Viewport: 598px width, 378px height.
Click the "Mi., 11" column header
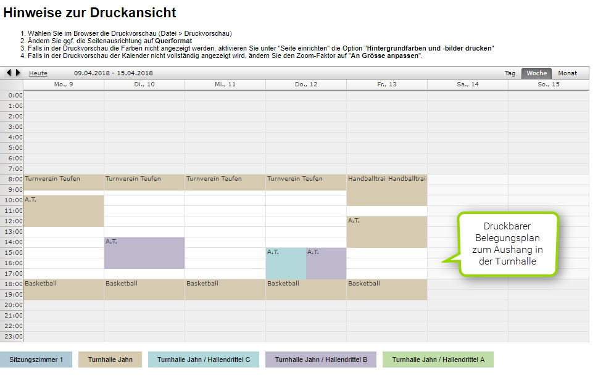[x=225, y=84]
